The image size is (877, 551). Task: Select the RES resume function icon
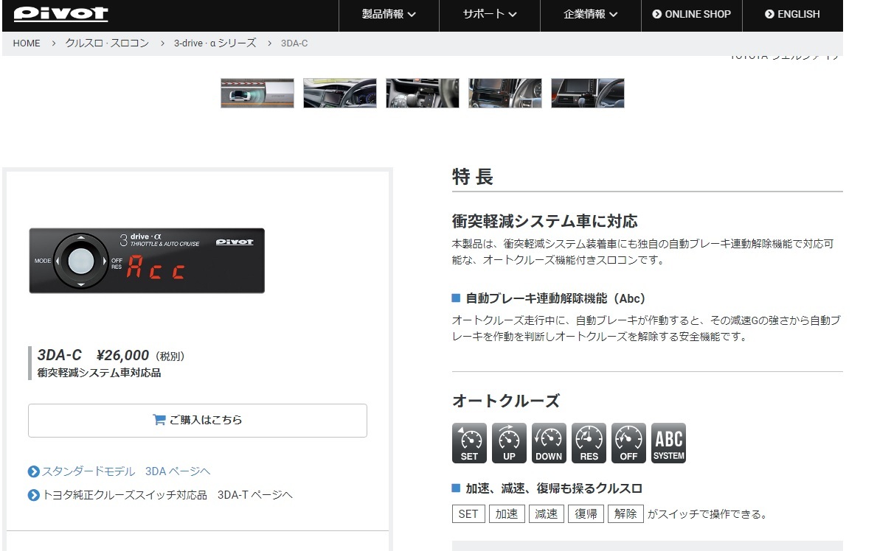point(589,442)
